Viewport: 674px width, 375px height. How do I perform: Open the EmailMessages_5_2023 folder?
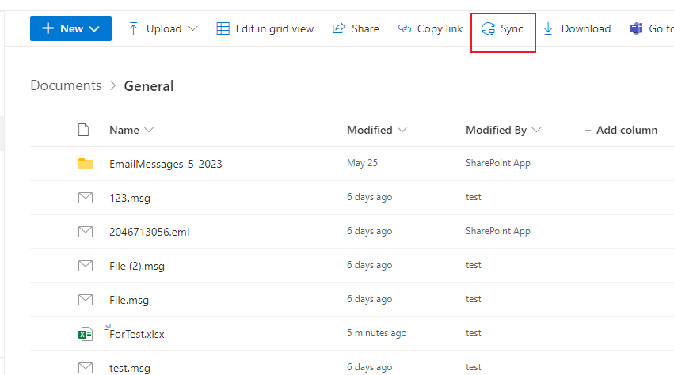tap(166, 164)
